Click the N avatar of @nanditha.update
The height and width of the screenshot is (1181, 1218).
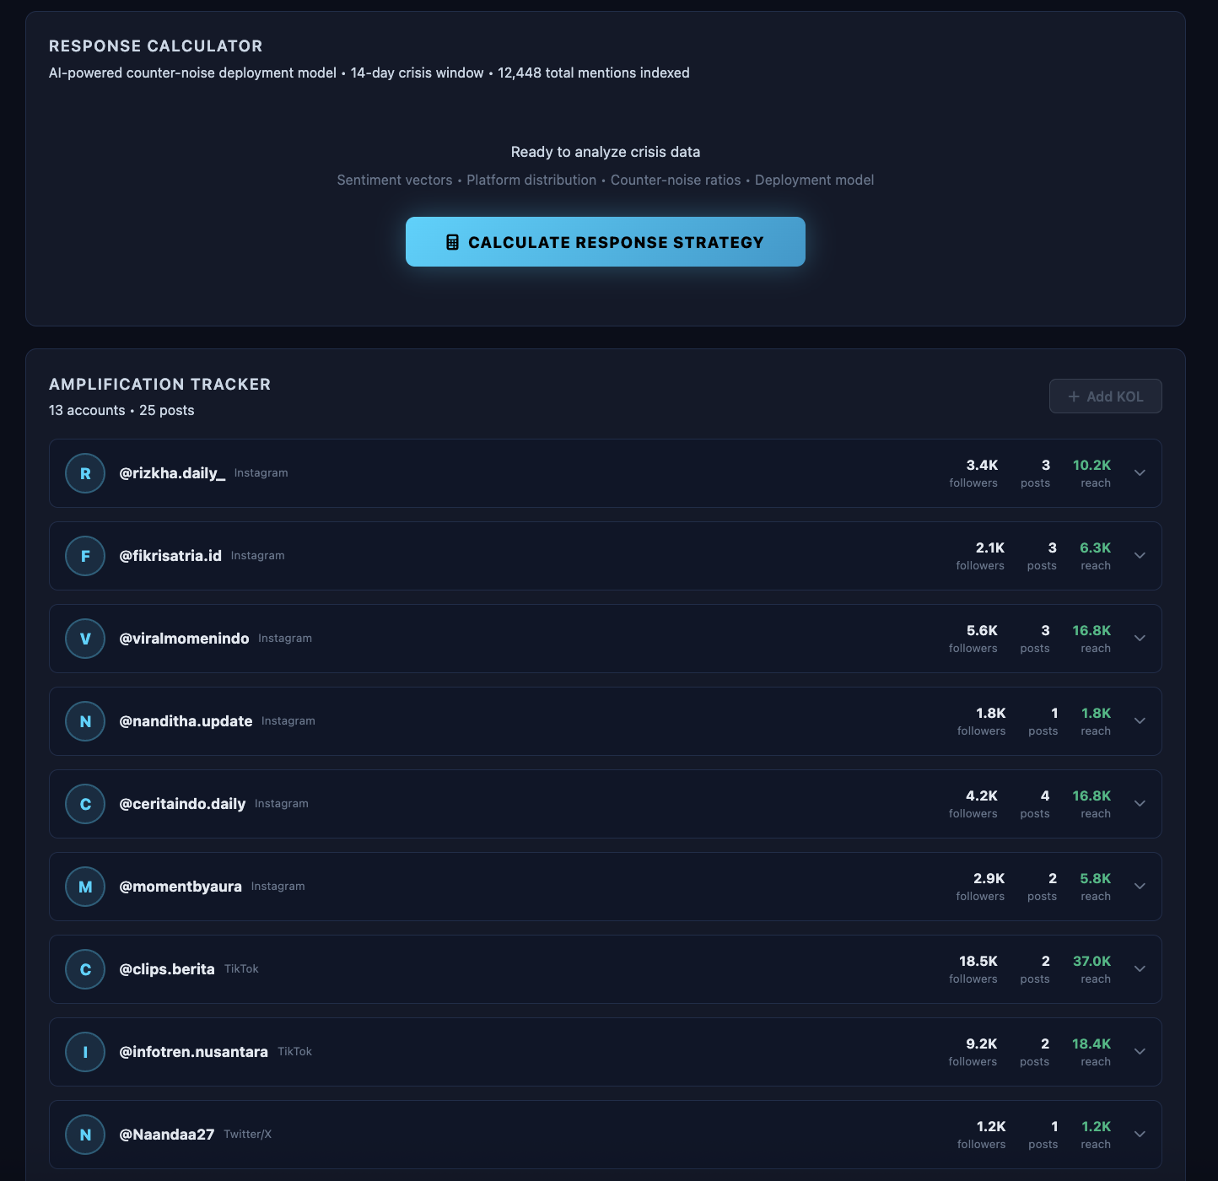tap(85, 721)
